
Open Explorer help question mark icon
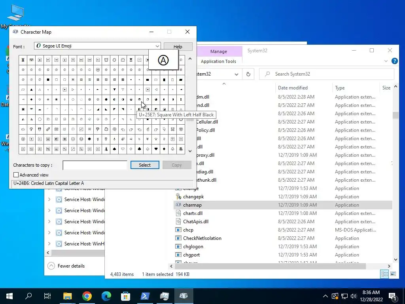394,61
